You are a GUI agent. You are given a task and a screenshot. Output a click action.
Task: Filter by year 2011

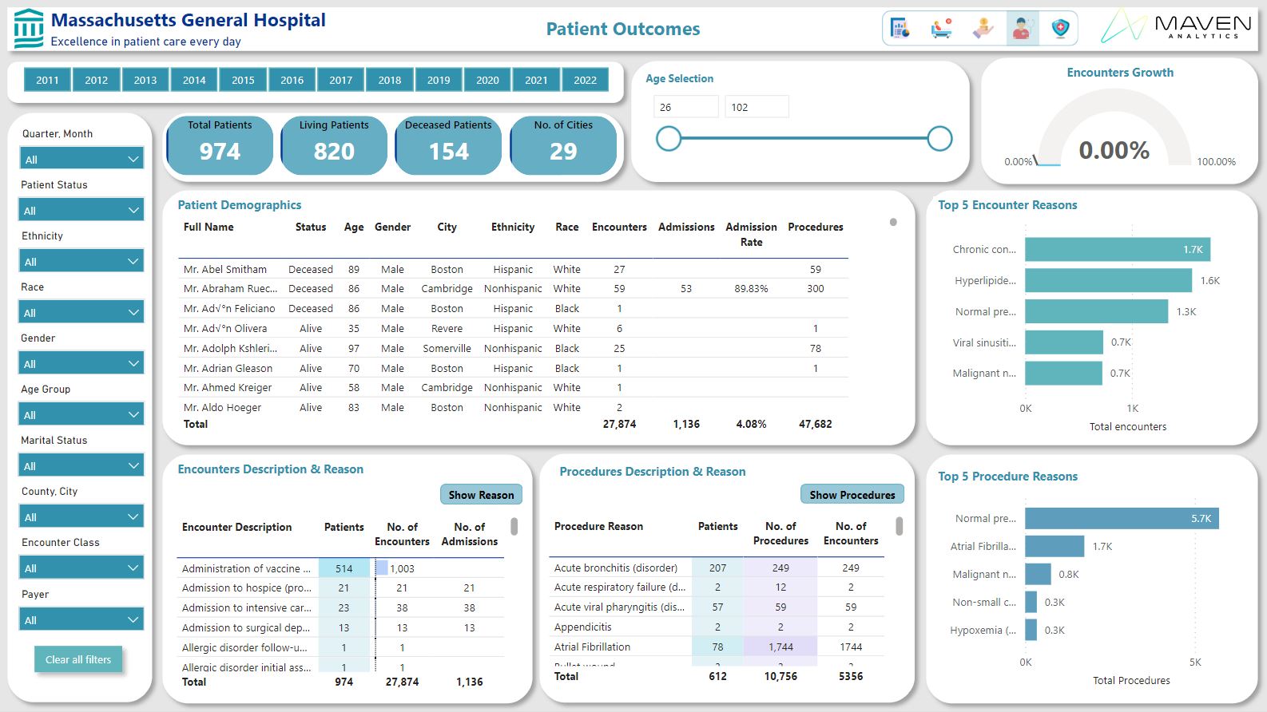coord(47,80)
